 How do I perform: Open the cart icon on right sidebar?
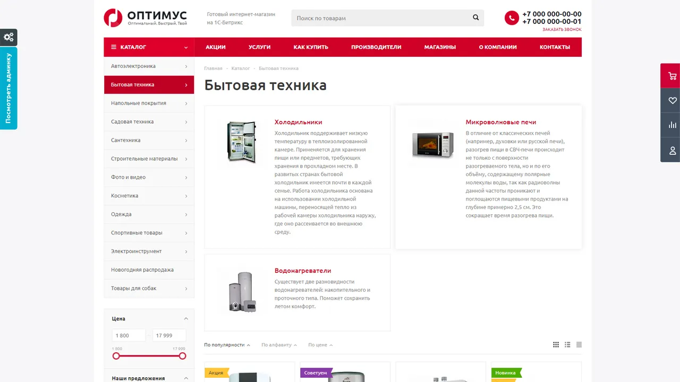pyautogui.click(x=672, y=76)
